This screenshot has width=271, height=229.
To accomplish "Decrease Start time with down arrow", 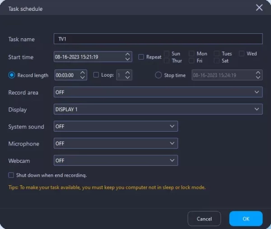I will tap(127, 59).
